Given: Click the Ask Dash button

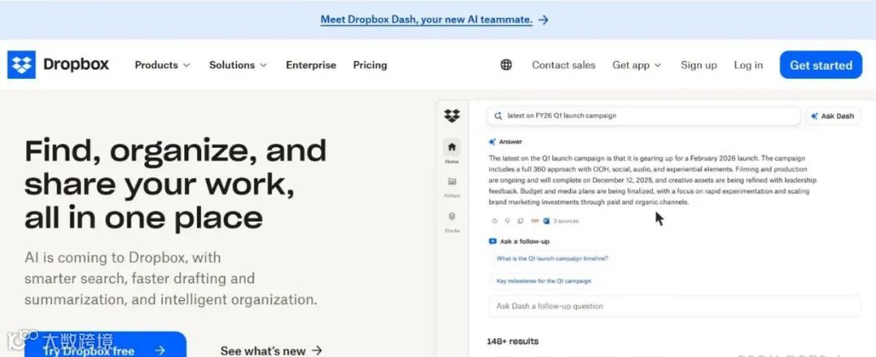Looking at the screenshot, I should click(832, 116).
